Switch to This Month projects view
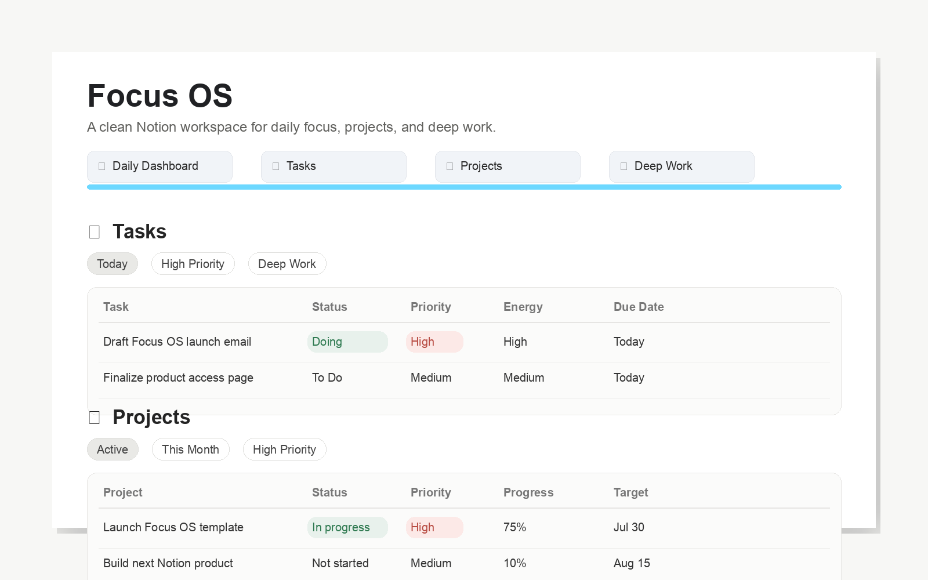Screen dimensions: 928x580 click(191, 449)
